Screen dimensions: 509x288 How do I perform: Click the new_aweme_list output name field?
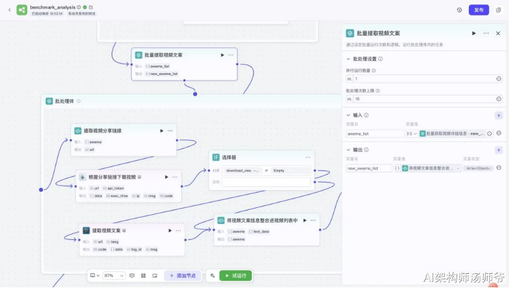pos(369,168)
